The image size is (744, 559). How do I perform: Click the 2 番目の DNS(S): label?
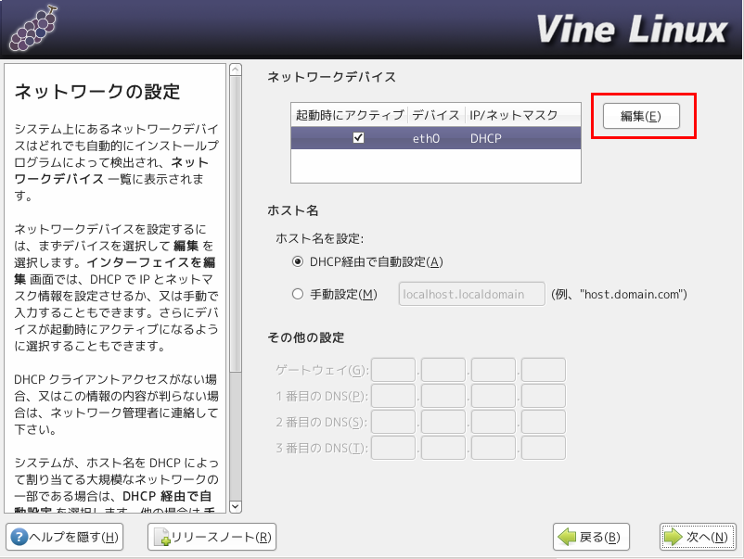pyautogui.click(x=322, y=423)
